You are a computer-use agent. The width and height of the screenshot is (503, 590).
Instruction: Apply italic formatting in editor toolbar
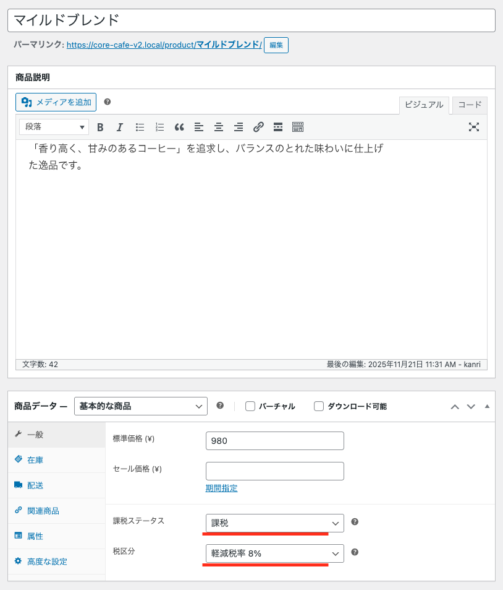click(x=120, y=127)
